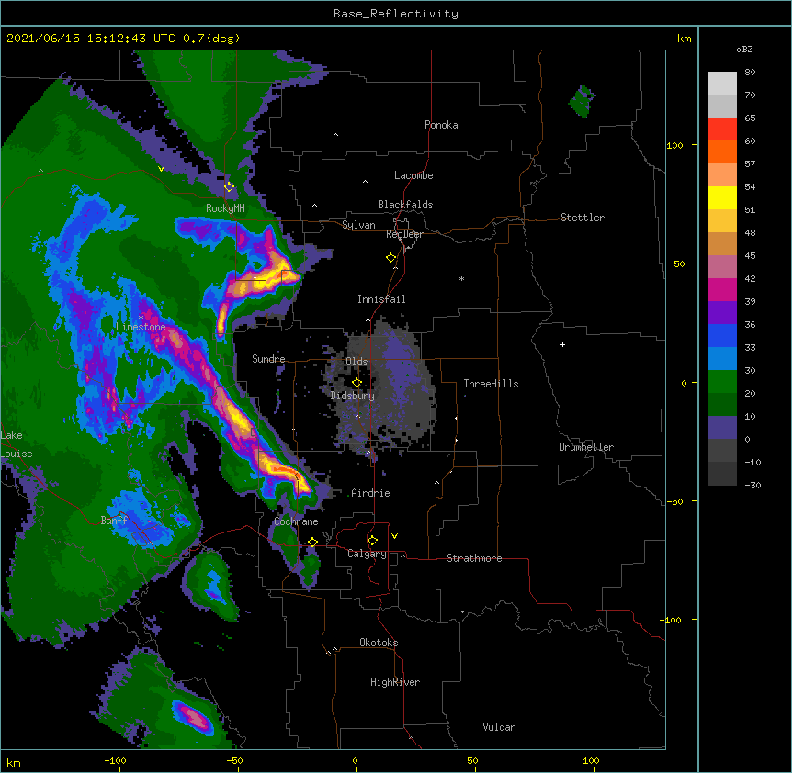Click the Sundre city label

click(268, 359)
